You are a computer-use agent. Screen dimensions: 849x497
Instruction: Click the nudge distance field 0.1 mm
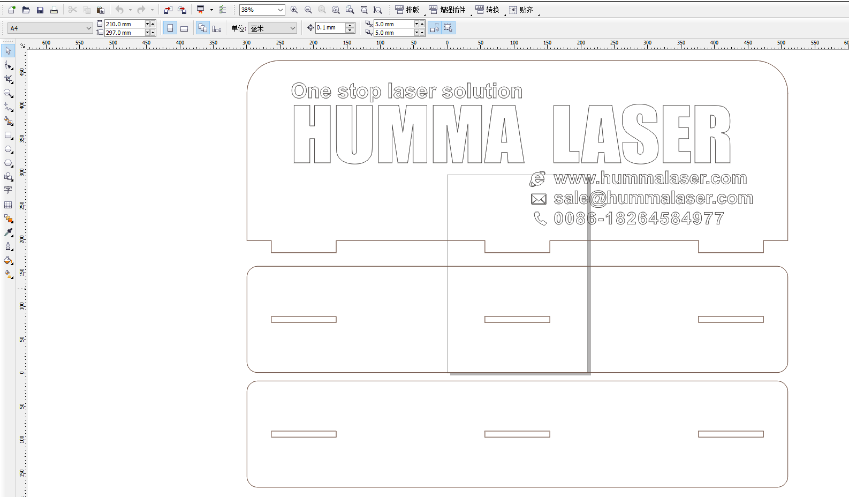pos(330,28)
